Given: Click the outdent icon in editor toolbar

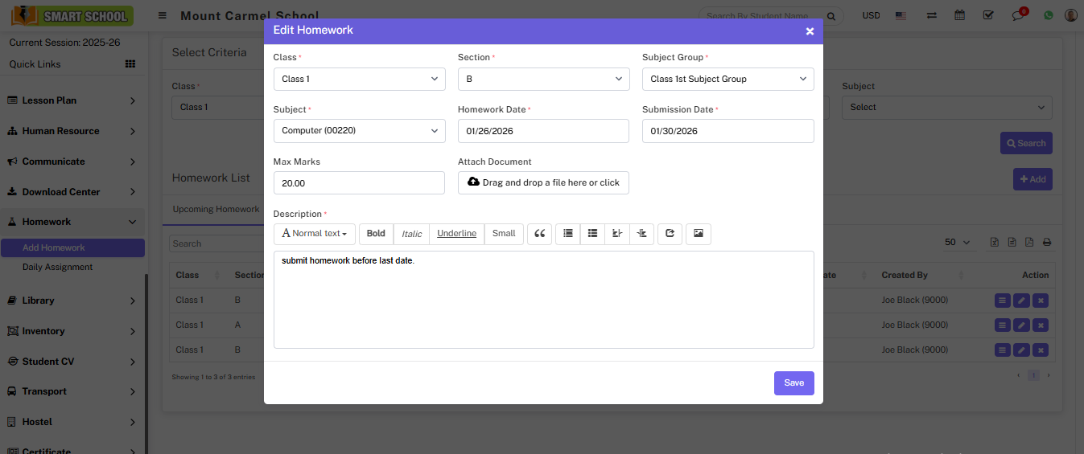Looking at the screenshot, I should coord(617,234).
